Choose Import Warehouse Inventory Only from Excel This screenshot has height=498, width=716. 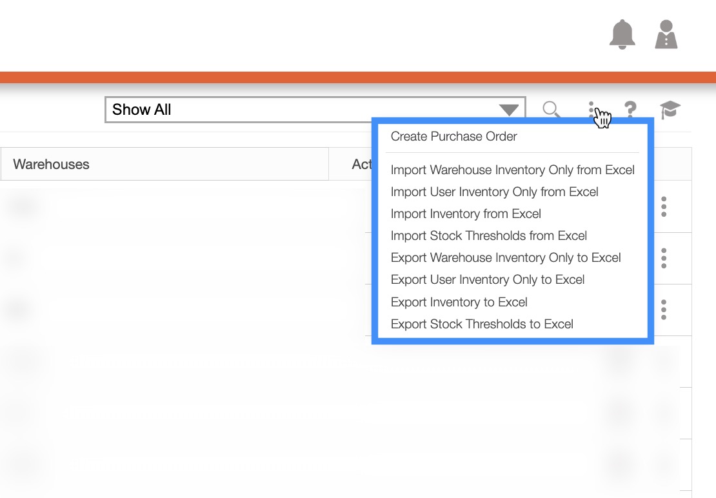pyautogui.click(x=513, y=170)
